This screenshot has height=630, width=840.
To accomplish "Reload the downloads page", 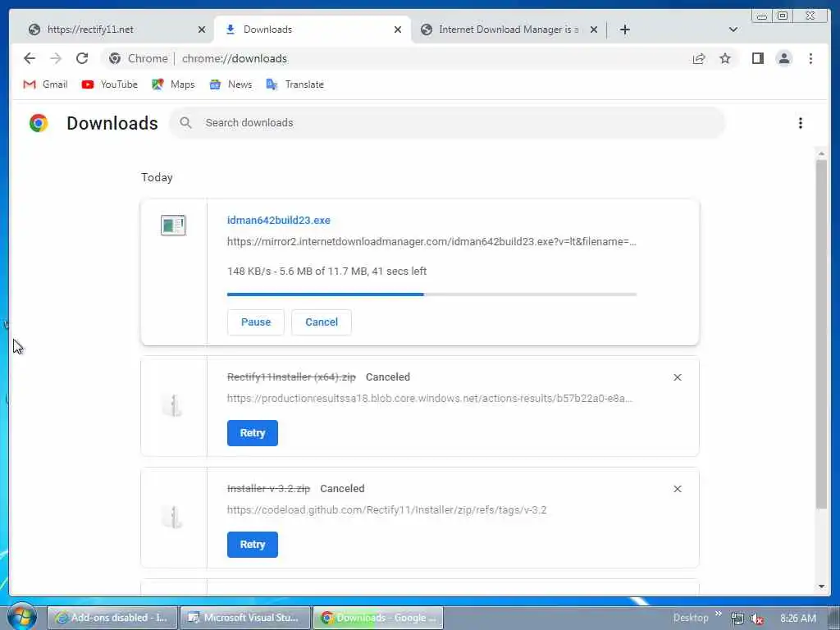I will tap(82, 58).
